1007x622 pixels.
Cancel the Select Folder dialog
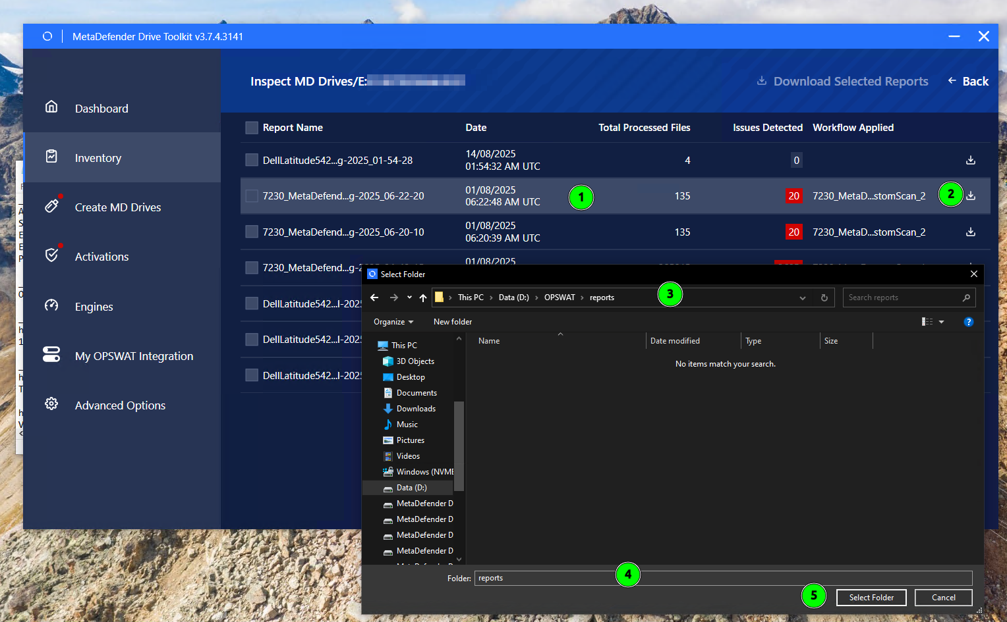coord(944,598)
